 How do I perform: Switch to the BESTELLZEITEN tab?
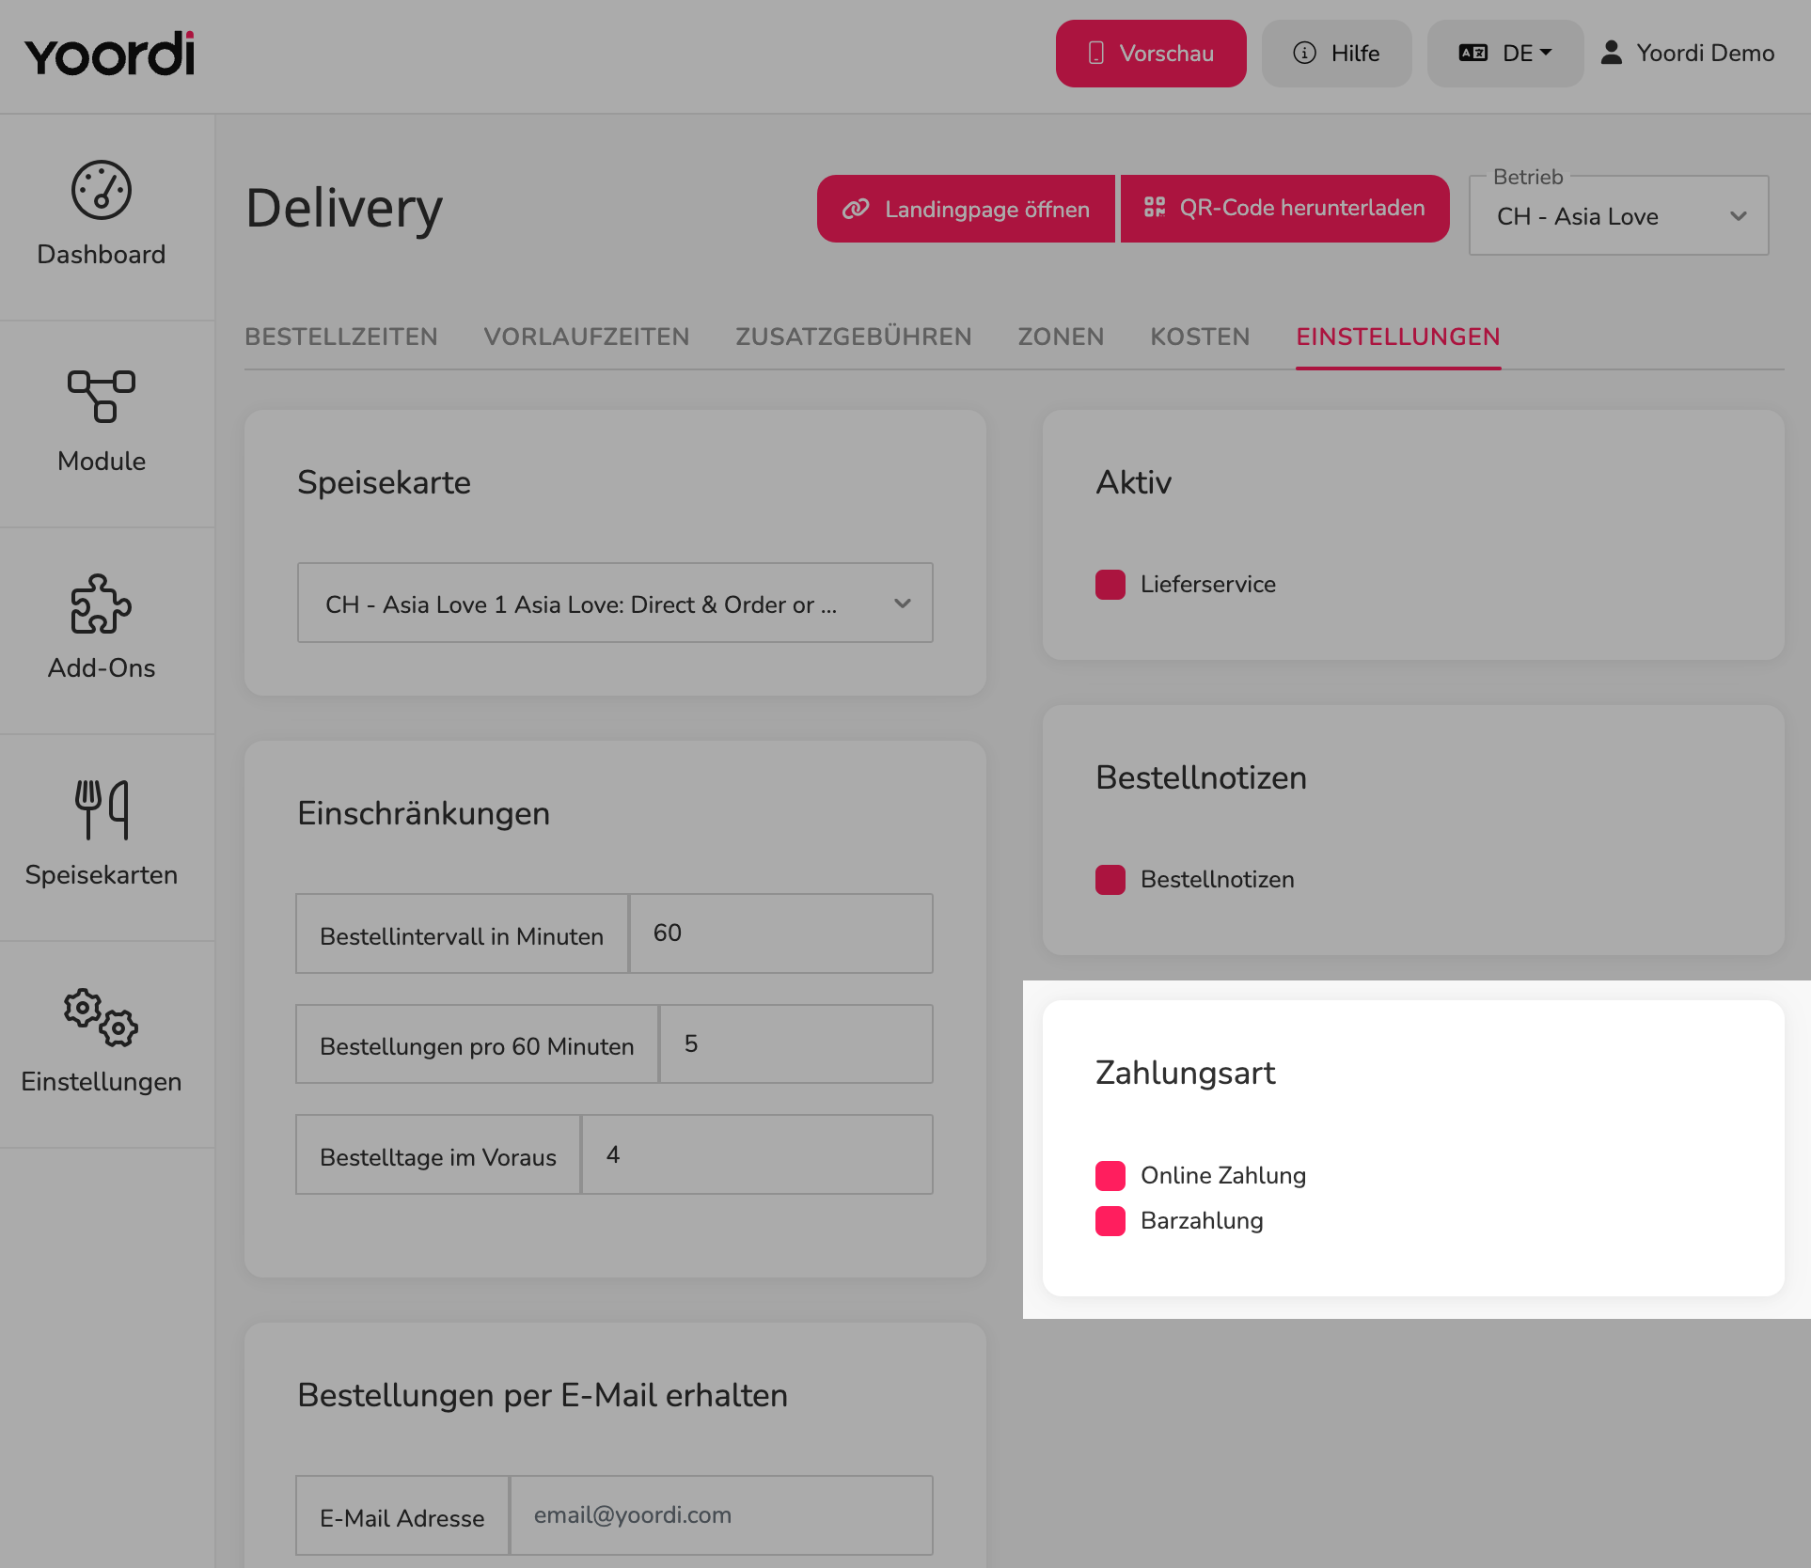coord(341,337)
